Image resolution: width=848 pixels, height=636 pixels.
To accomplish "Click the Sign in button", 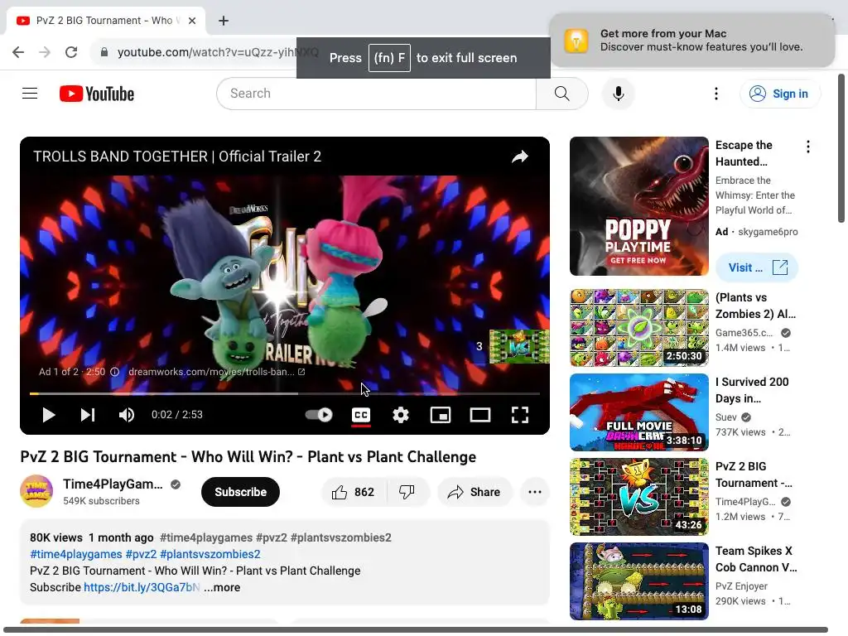I will (780, 94).
